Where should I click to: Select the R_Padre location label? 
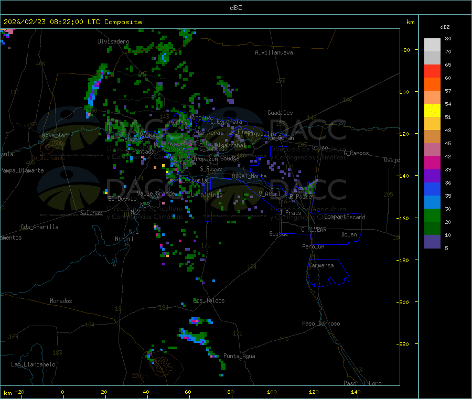coord(301,197)
